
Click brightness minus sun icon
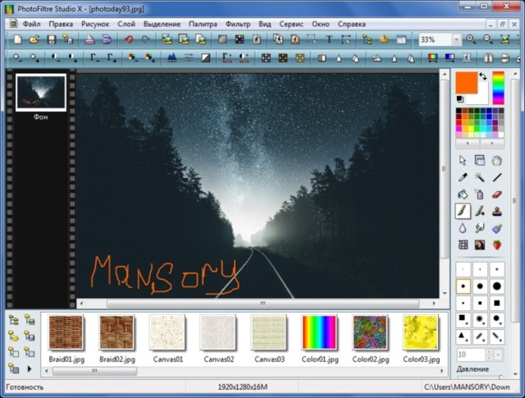17,58
